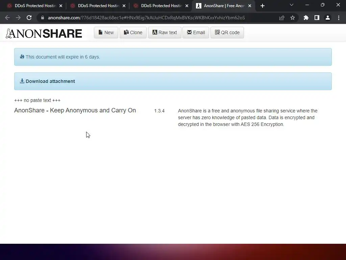Screen dimensions: 346x260
Task: Bookmark this page with the star
Action: (293, 18)
